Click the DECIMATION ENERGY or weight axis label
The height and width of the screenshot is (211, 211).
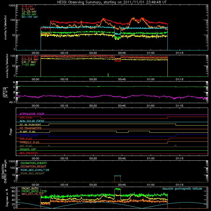point(4,171)
